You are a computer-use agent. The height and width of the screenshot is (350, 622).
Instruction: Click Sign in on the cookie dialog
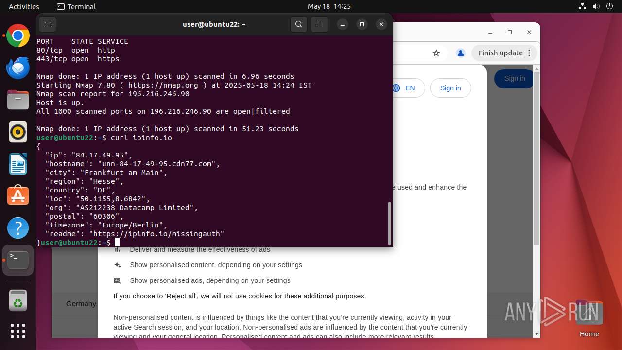[450, 88]
